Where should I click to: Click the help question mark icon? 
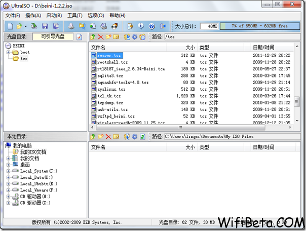coord(152,26)
